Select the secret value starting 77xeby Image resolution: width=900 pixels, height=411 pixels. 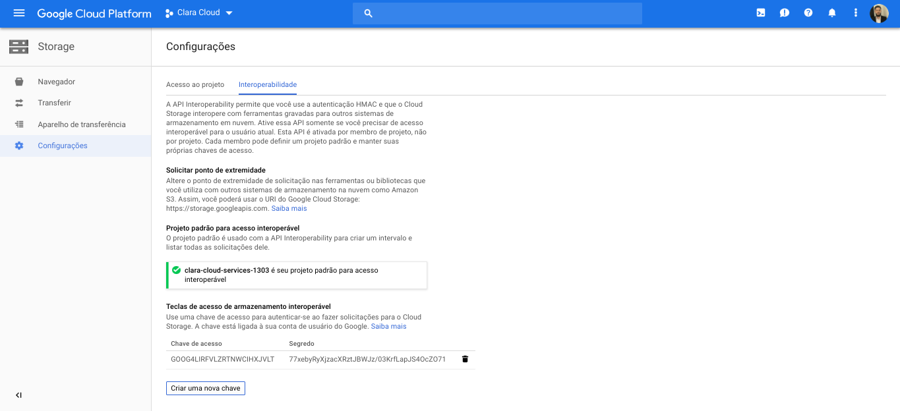pyautogui.click(x=367, y=359)
